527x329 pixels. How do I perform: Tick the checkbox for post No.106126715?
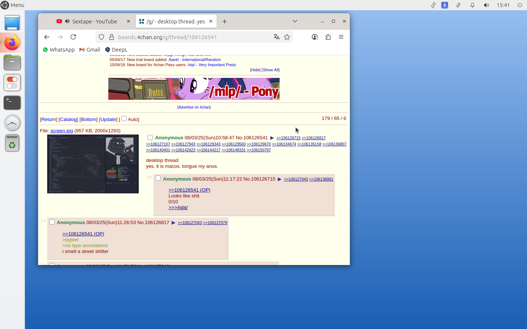(x=158, y=178)
